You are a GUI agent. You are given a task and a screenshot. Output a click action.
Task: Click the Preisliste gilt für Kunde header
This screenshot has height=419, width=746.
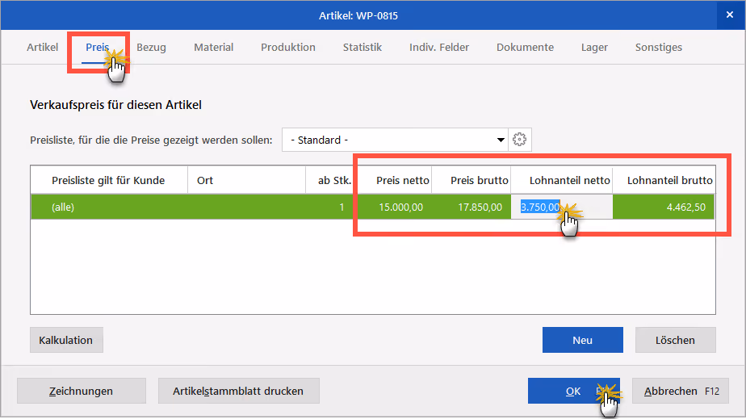tap(108, 180)
